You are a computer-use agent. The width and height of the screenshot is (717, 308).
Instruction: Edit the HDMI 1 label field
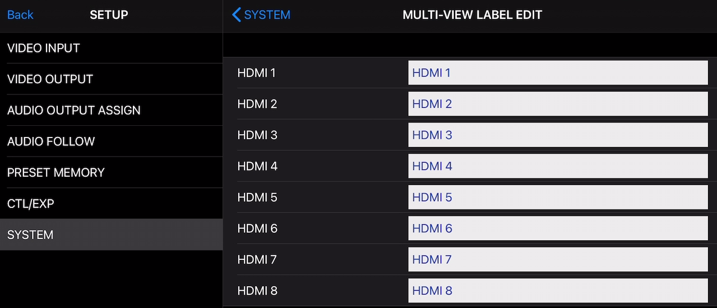click(x=557, y=73)
